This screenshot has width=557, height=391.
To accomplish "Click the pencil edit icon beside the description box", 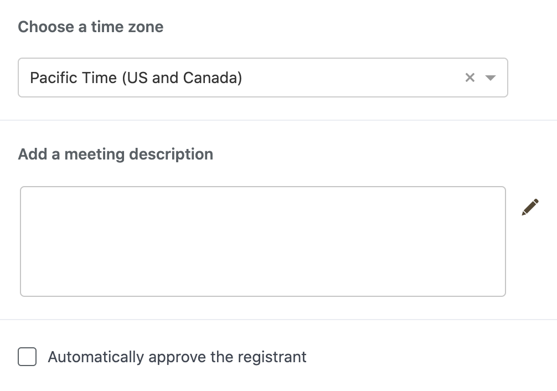I will point(530,207).
